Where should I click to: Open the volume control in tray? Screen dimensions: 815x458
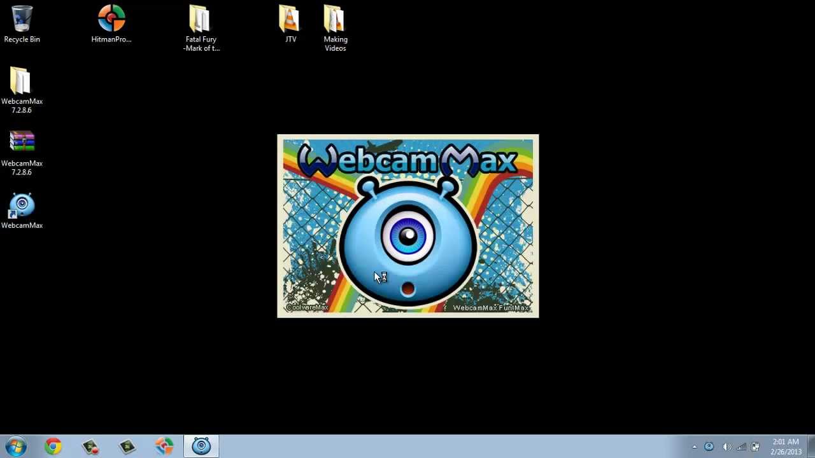click(726, 447)
